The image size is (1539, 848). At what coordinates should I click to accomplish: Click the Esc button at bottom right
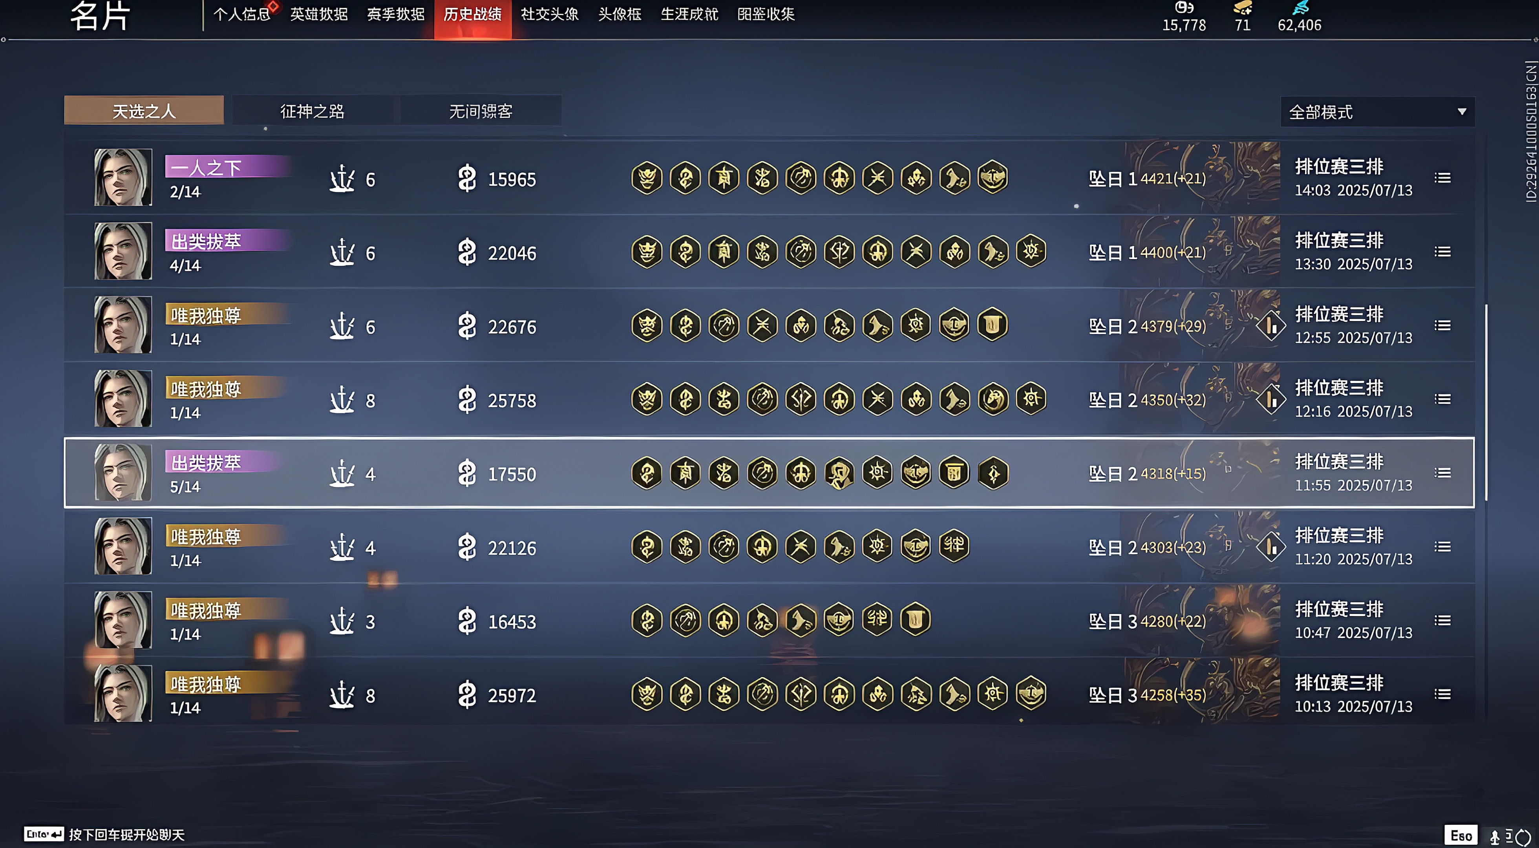[x=1461, y=835]
